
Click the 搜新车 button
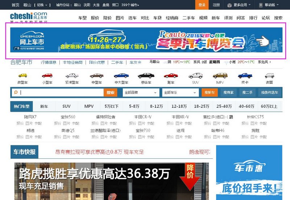(210, 93)
